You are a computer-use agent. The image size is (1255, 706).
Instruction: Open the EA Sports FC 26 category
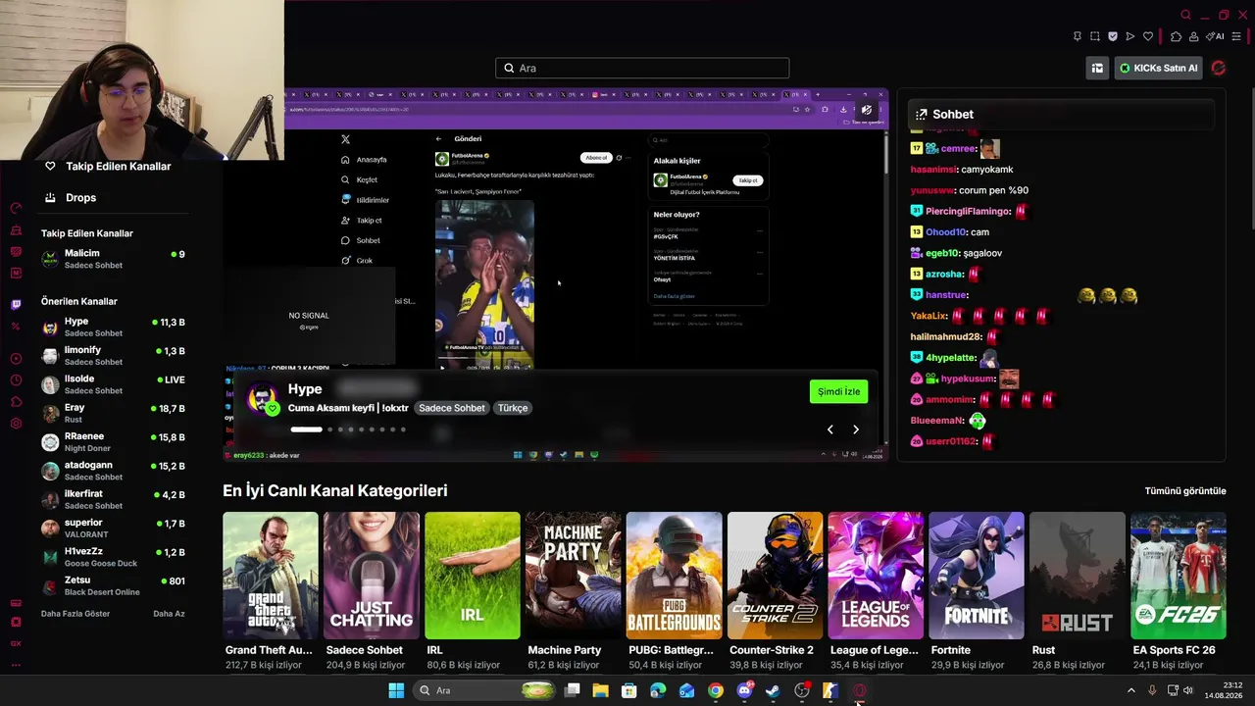point(1179,576)
